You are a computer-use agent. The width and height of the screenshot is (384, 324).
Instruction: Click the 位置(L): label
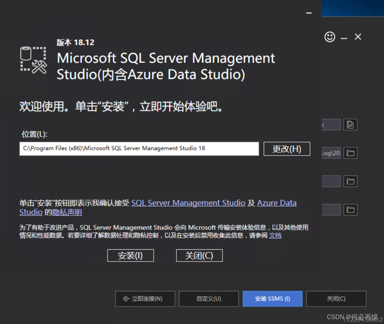[x=35, y=134]
